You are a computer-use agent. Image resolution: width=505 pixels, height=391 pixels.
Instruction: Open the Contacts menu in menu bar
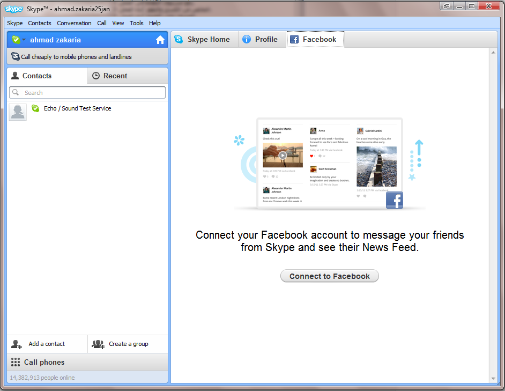click(x=40, y=23)
